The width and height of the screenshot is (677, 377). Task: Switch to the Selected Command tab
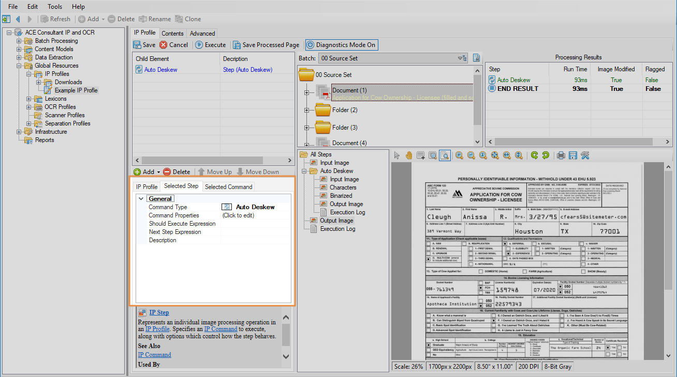(228, 187)
